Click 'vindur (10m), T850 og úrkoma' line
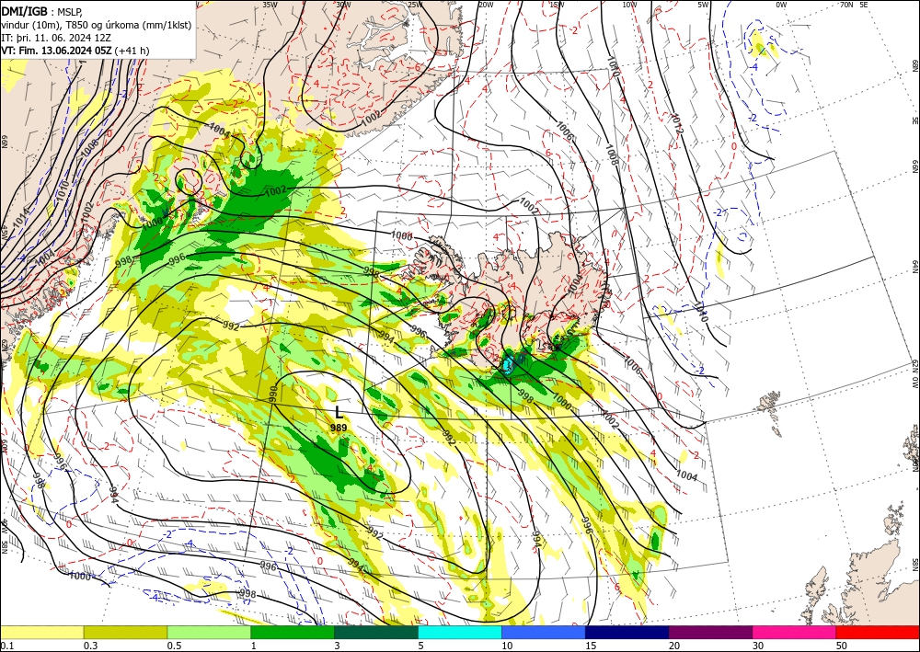Image resolution: width=920 pixels, height=652 pixels. pyautogui.click(x=96, y=25)
